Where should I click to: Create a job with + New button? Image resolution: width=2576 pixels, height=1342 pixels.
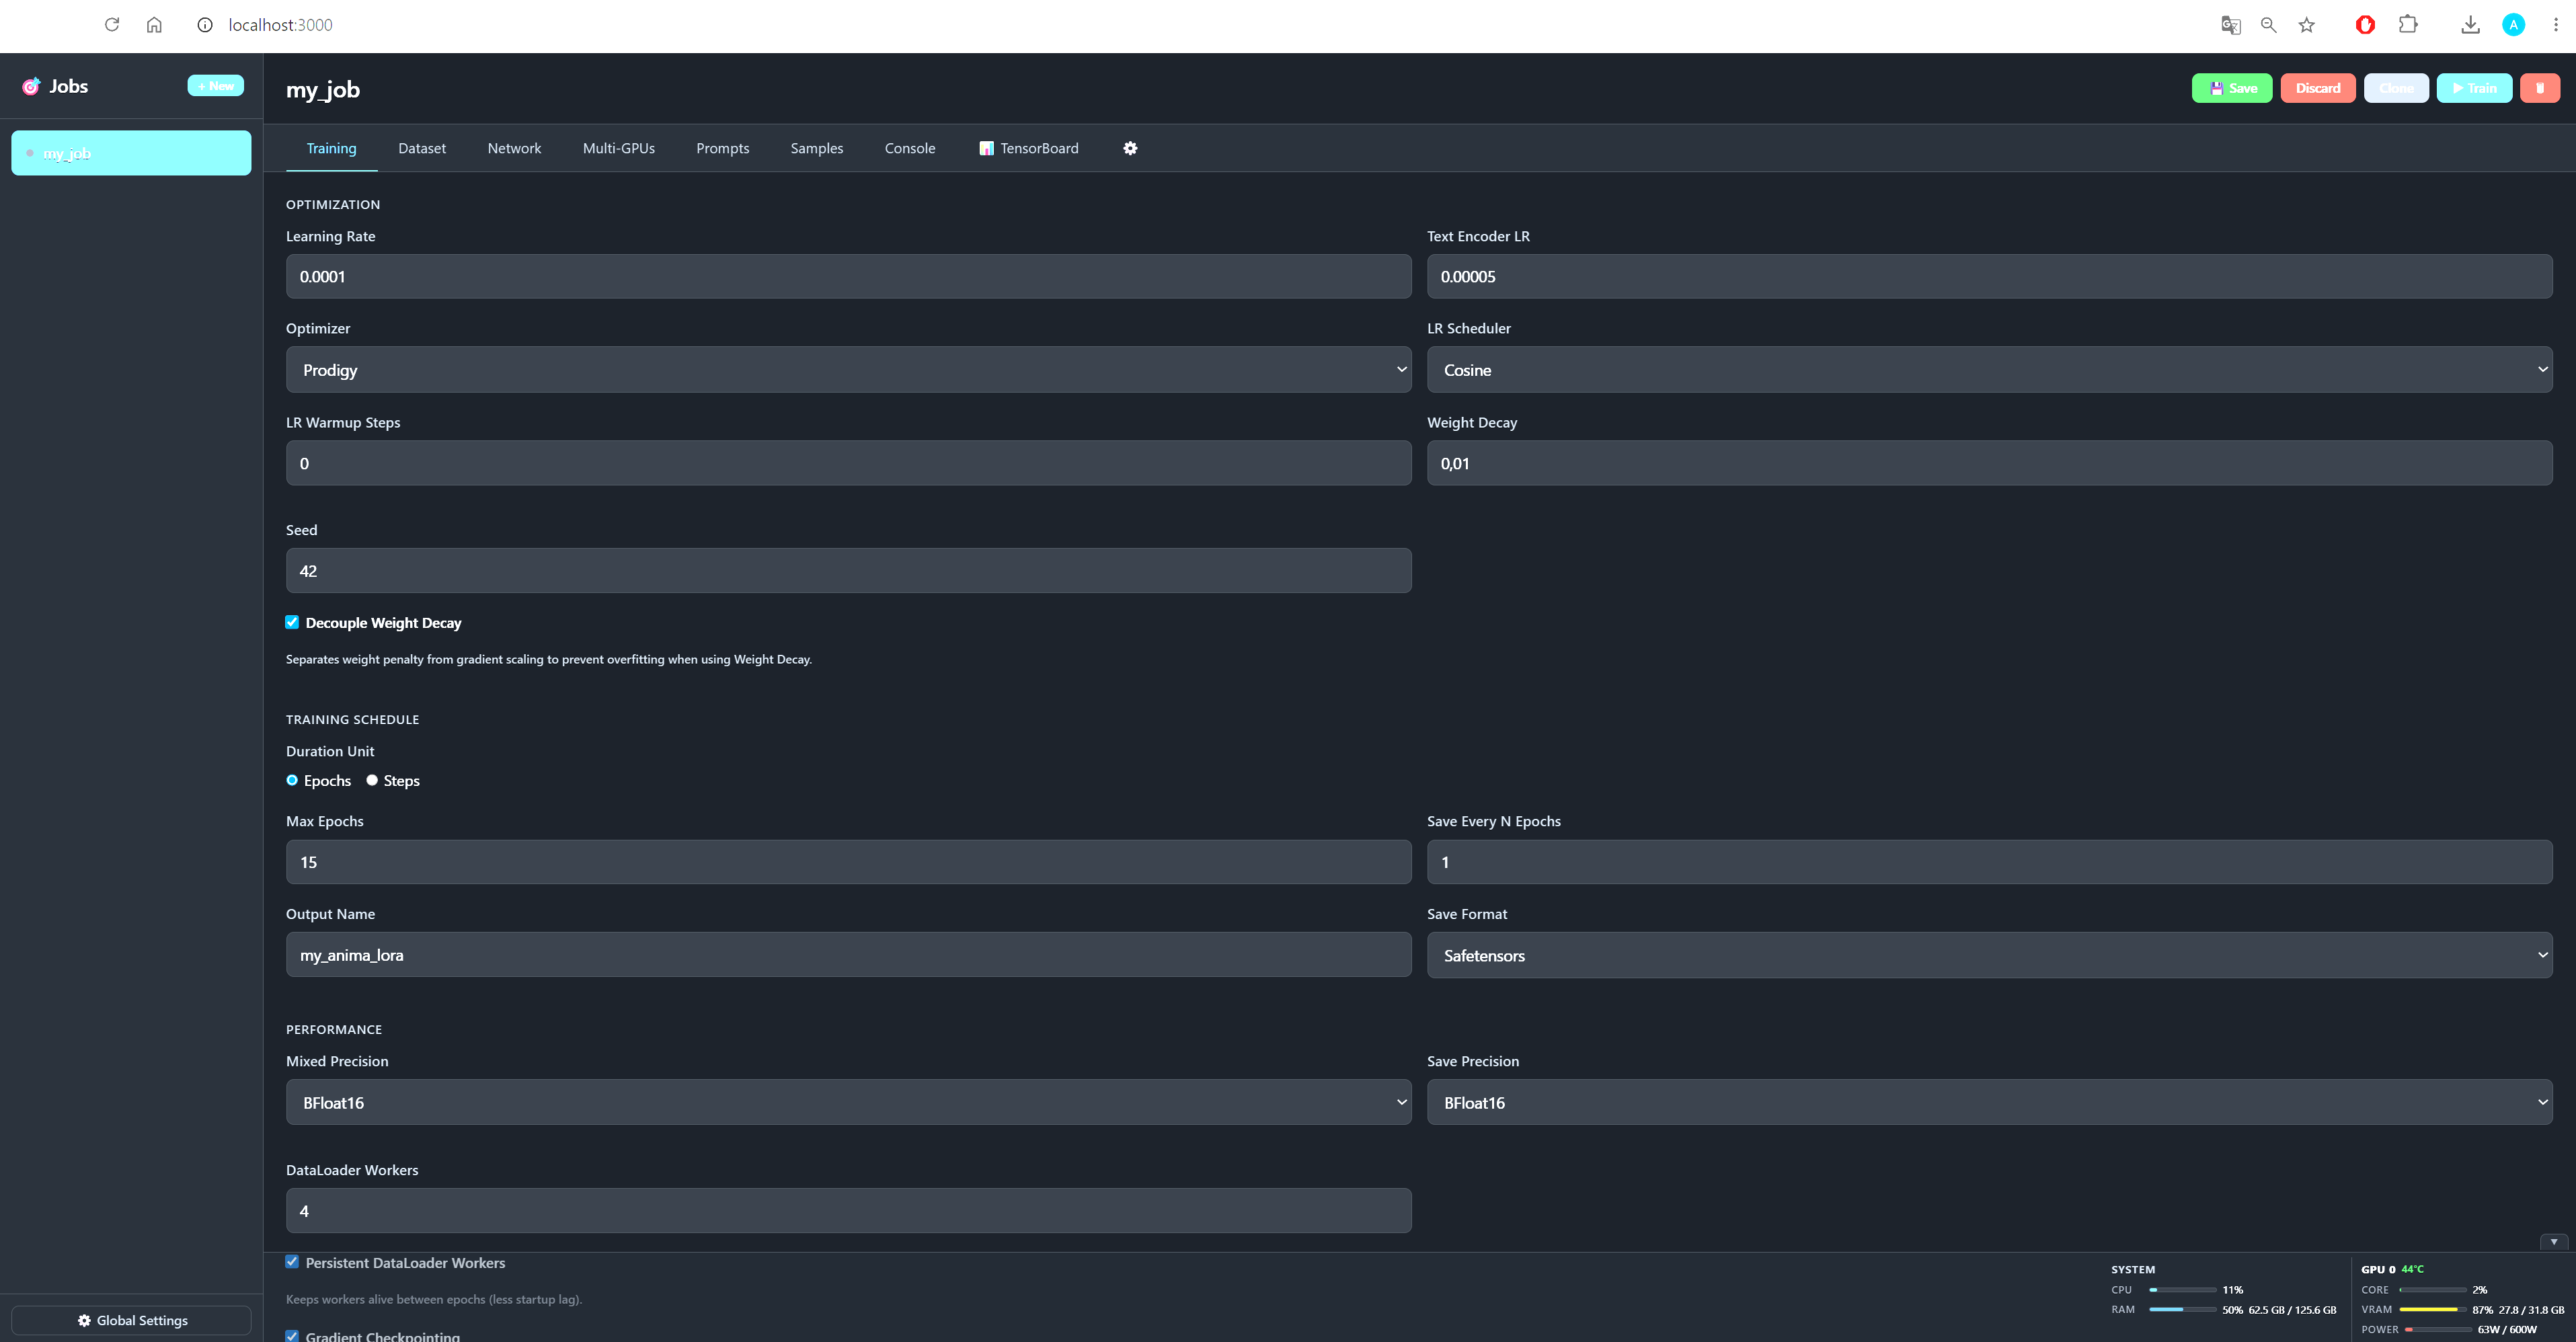tap(215, 86)
